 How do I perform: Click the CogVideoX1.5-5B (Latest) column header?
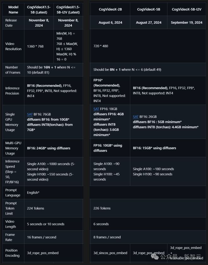point(38,9)
